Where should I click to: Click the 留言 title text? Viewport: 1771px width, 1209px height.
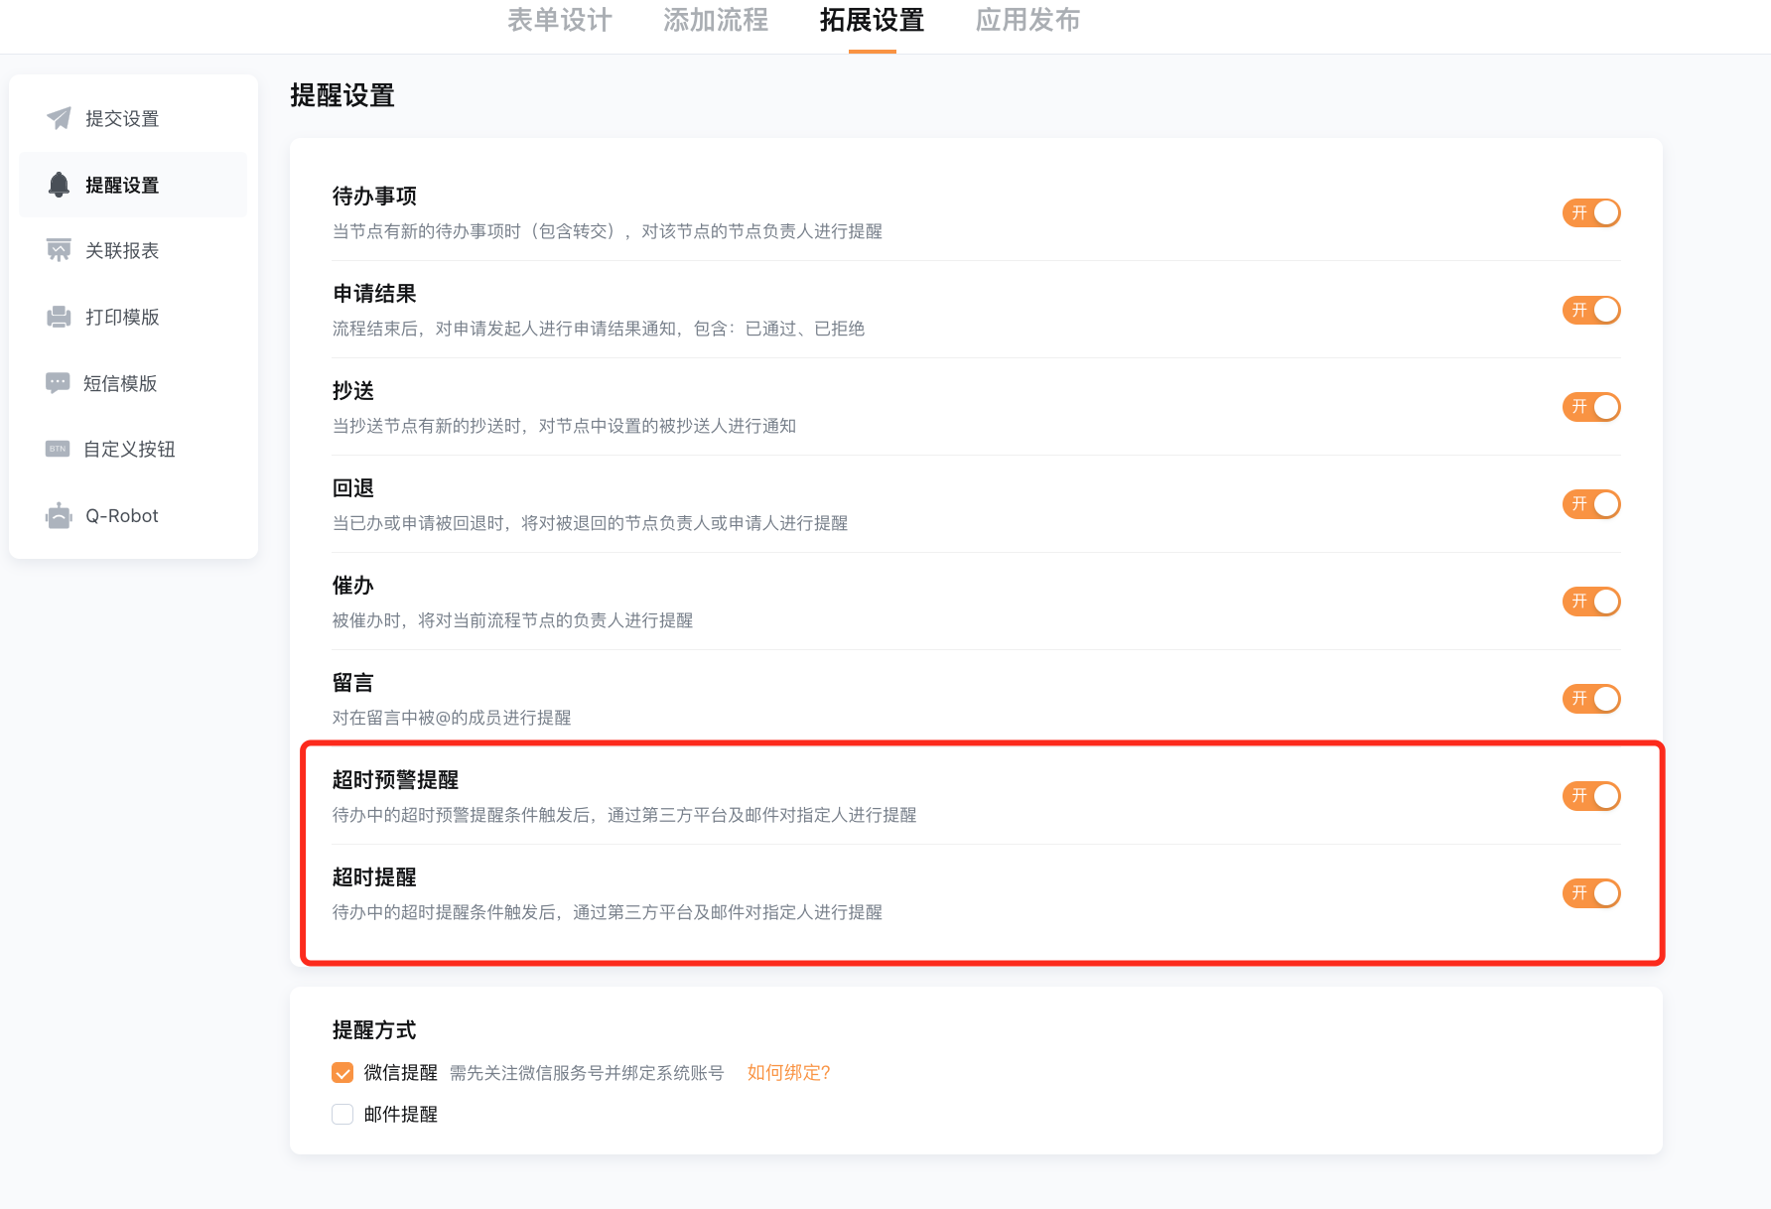[353, 683]
